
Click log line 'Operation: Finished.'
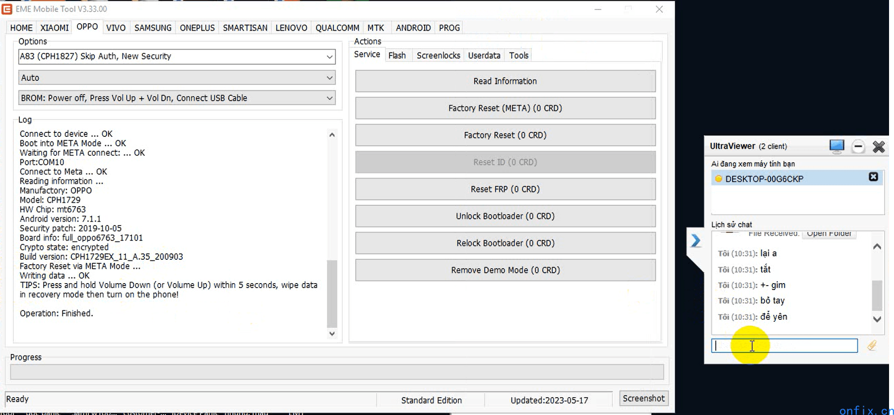[57, 313]
